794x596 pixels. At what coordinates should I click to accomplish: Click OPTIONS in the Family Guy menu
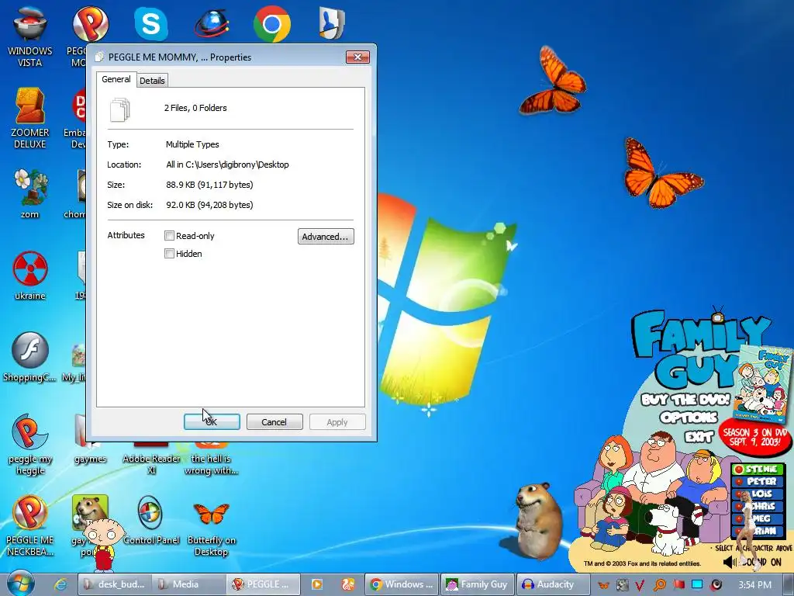tap(689, 418)
